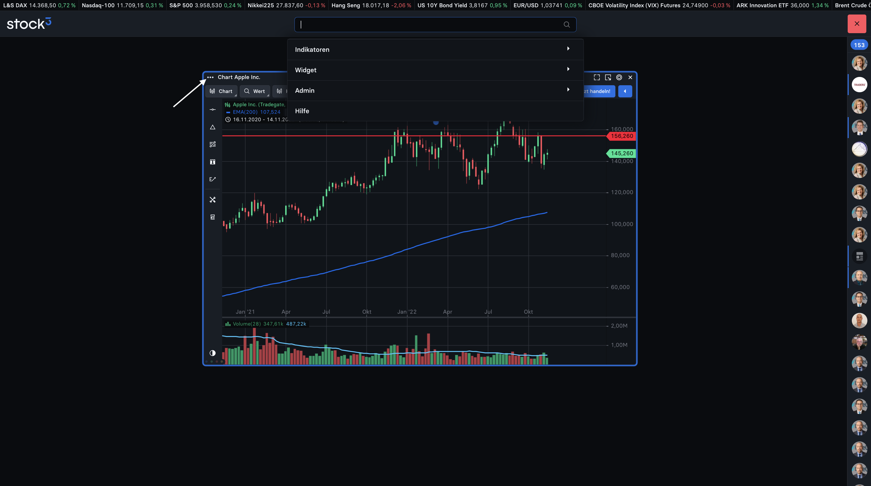871x486 pixels.
Task: Click the 153 notification badge
Action: 859,45
